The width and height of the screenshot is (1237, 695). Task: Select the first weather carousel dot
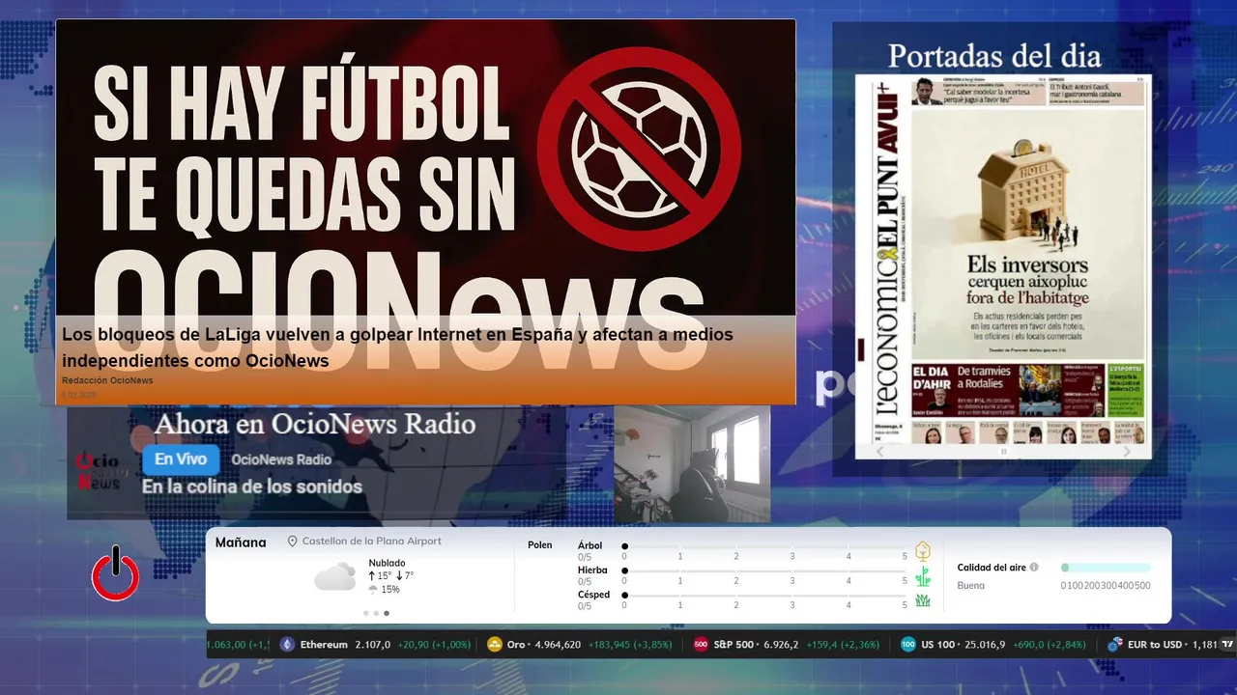365,613
